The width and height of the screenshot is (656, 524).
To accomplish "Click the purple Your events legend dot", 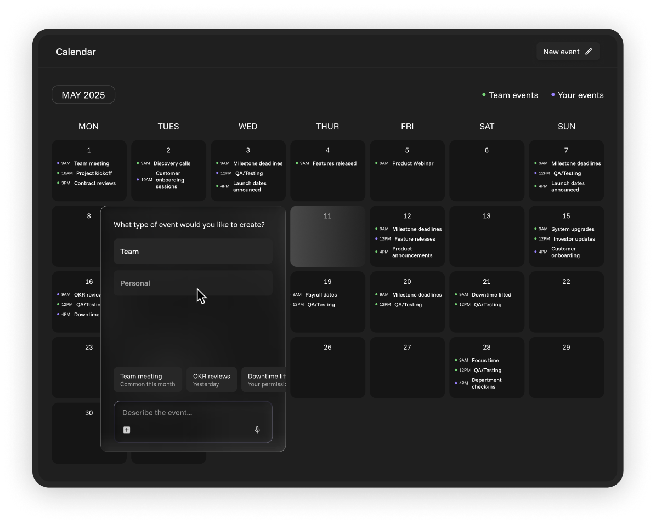I will [553, 95].
